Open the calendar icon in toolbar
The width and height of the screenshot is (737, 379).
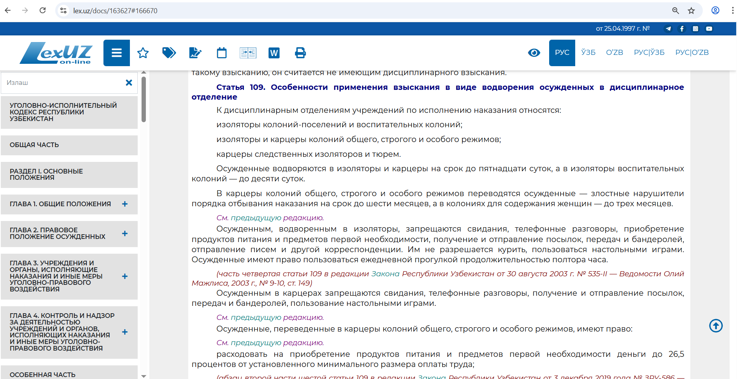click(222, 53)
